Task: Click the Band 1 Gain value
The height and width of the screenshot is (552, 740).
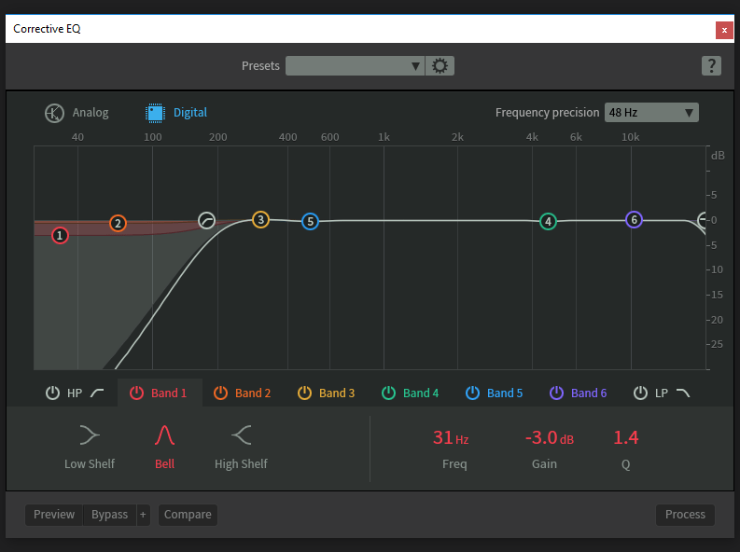Action: click(549, 437)
